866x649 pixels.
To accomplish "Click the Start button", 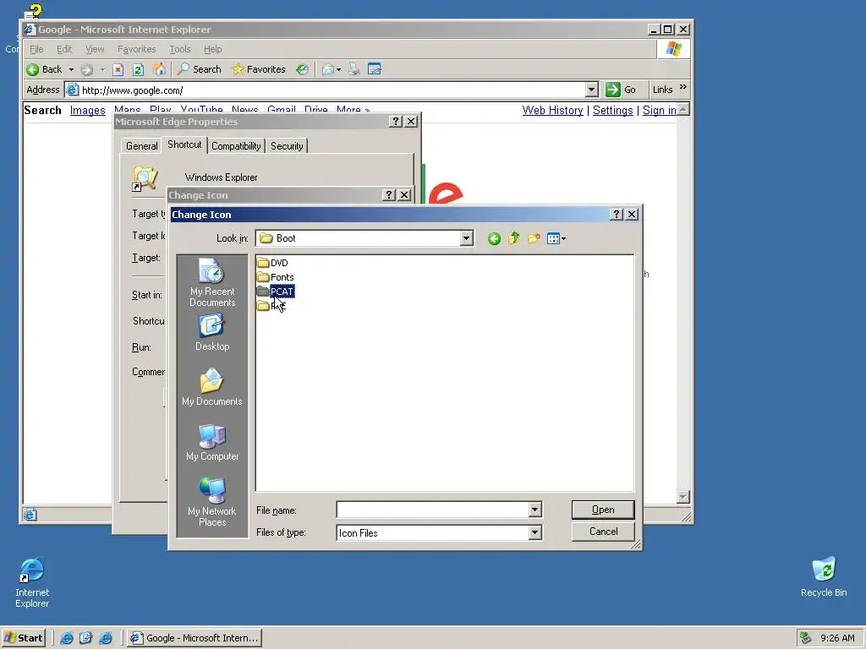I will pos(23,638).
